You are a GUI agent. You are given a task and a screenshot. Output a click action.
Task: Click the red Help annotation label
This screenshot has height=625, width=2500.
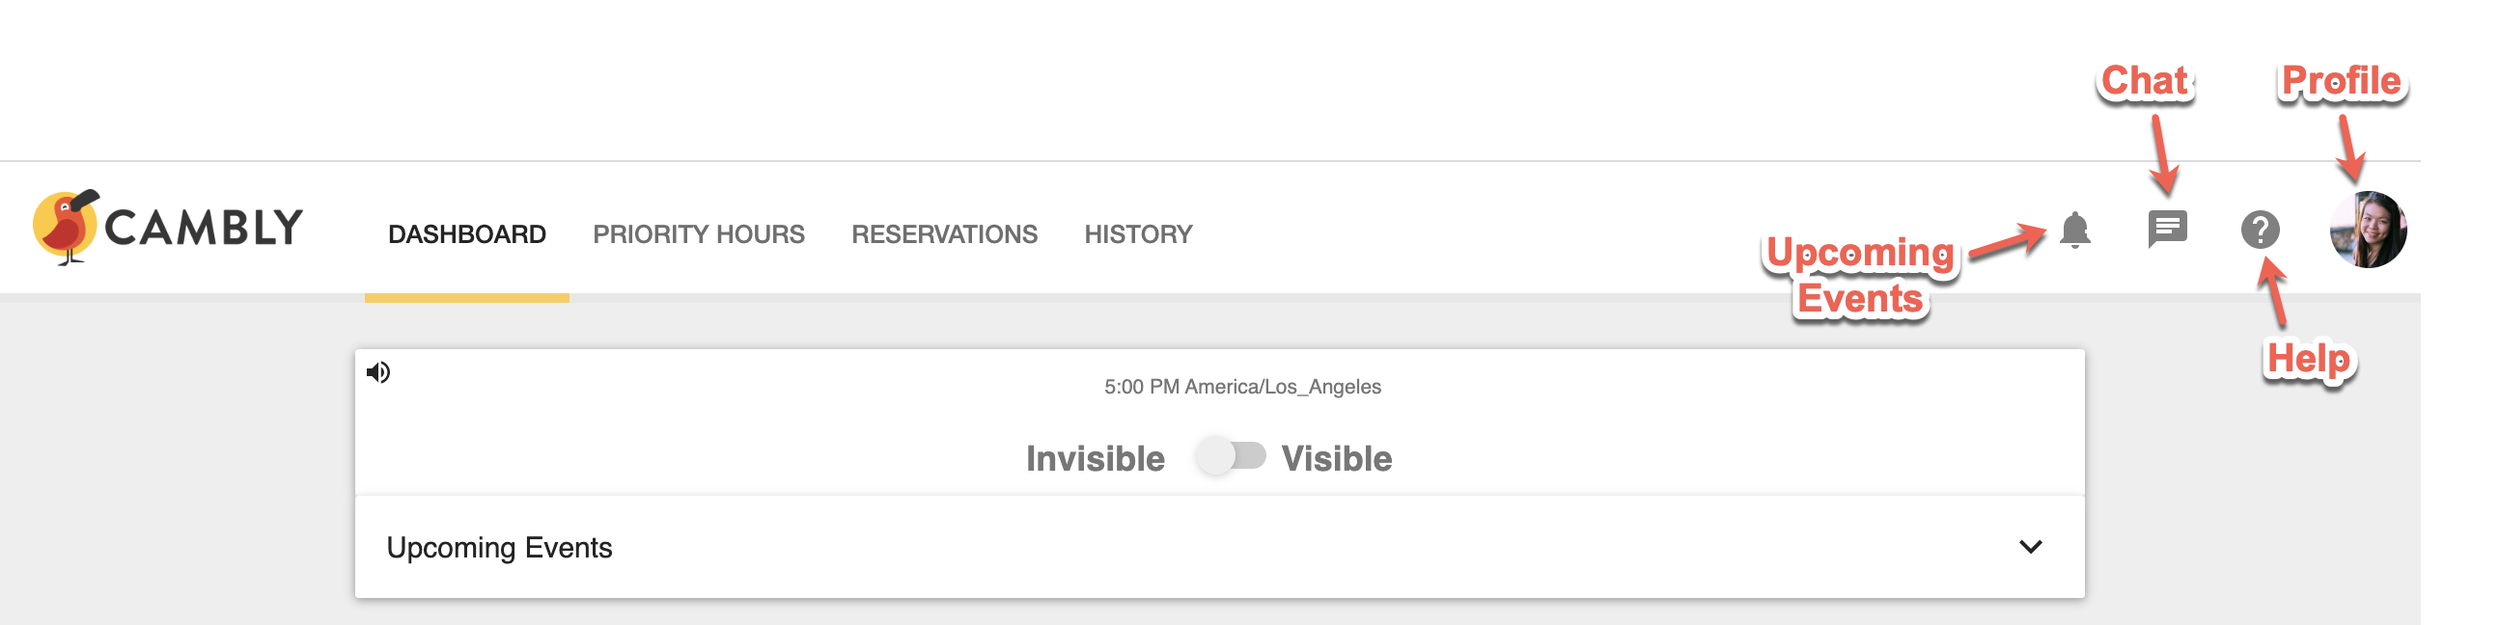(2310, 359)
